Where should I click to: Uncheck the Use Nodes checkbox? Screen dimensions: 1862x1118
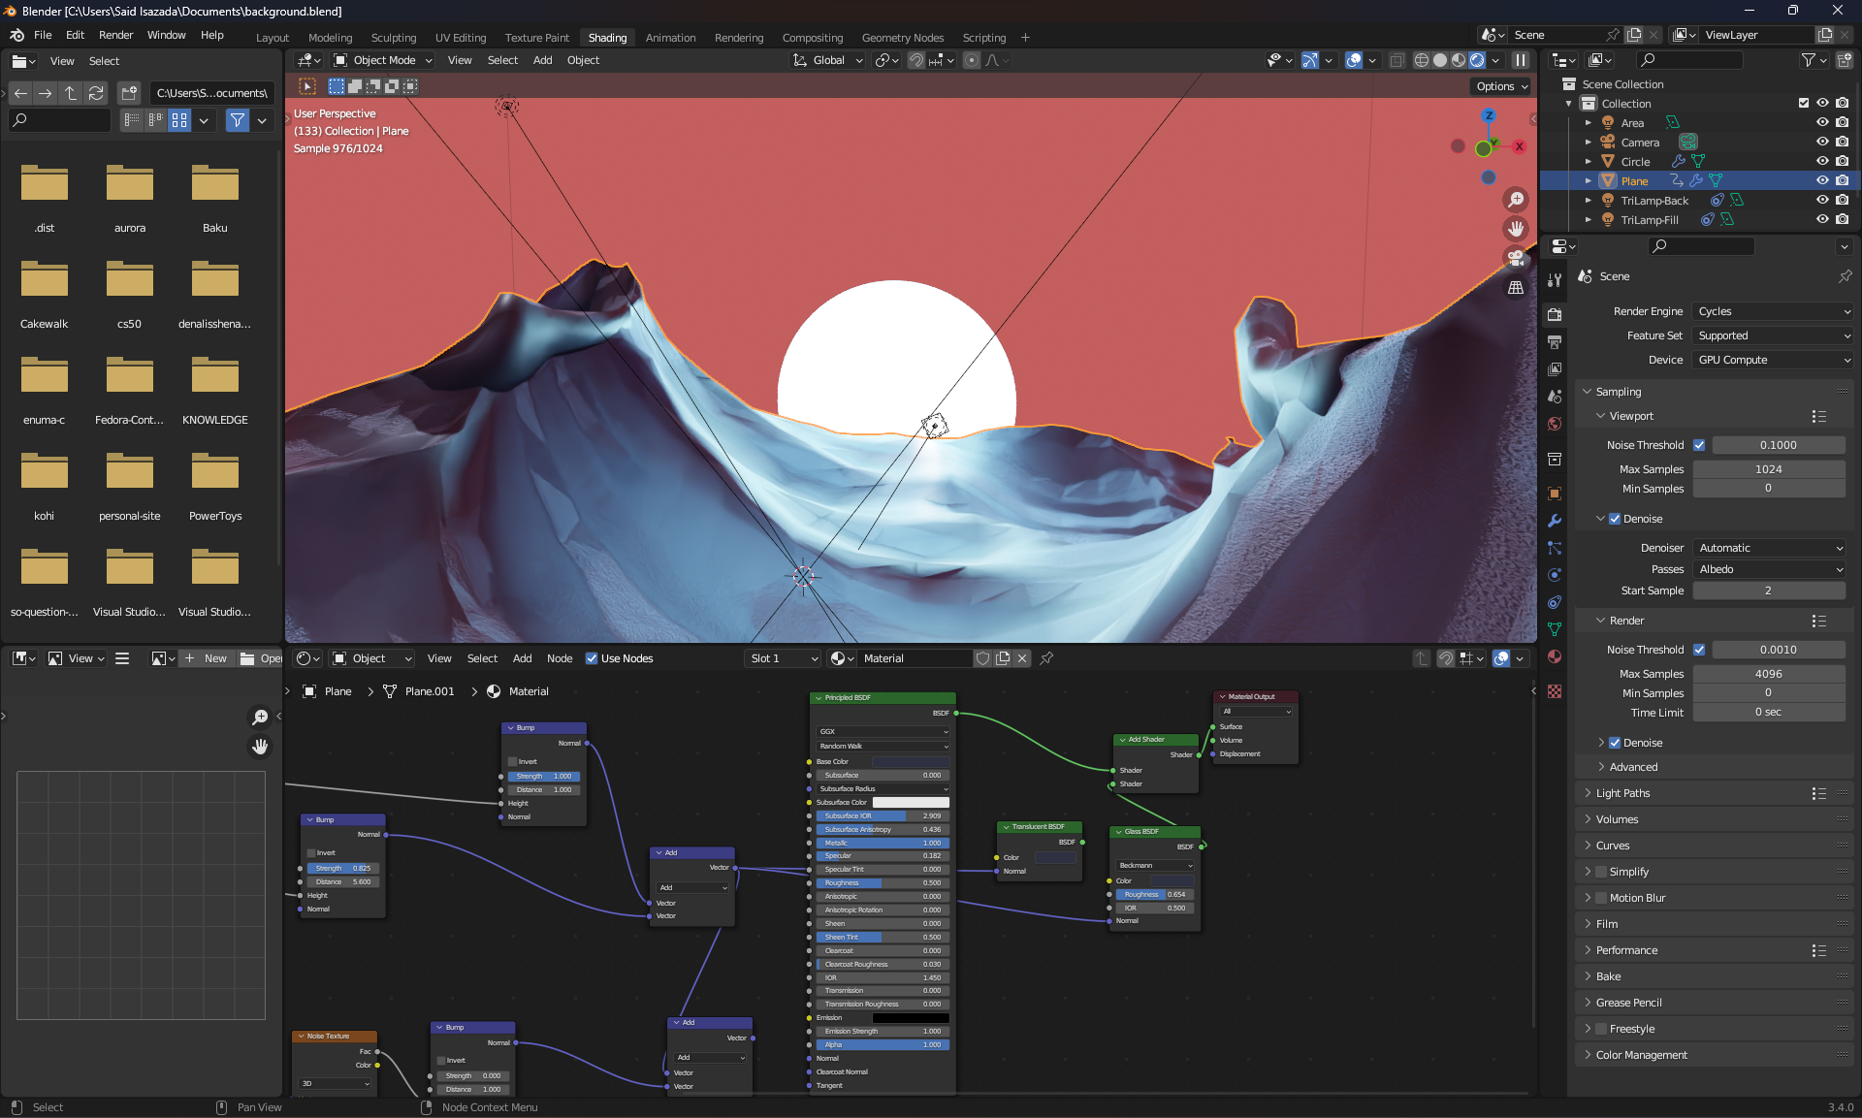pos(592,658)
